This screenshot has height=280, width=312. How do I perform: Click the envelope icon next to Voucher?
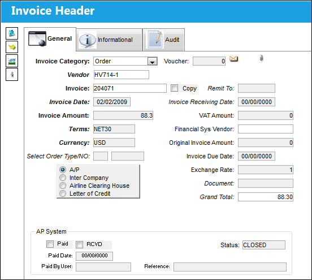pos(233,59)
